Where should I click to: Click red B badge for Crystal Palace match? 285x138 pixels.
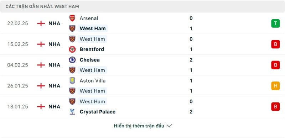[275, 107]
